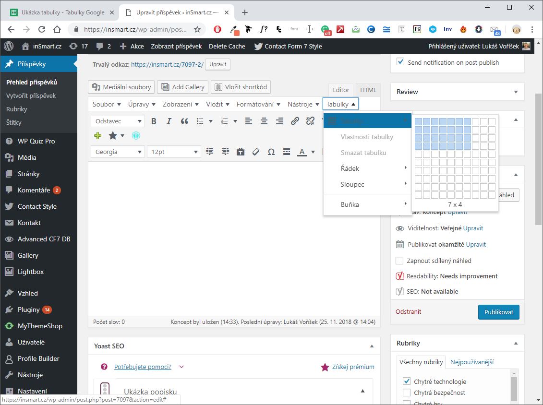Apply italic formatting
This screenshot has width=543, height=405.
tap(169, 121)
